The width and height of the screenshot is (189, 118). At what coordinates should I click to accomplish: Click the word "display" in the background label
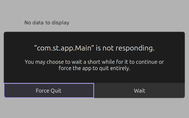pyautogui.click(x=61, y=22)
